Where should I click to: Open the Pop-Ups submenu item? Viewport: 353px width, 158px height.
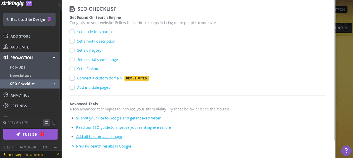(18, 67)
